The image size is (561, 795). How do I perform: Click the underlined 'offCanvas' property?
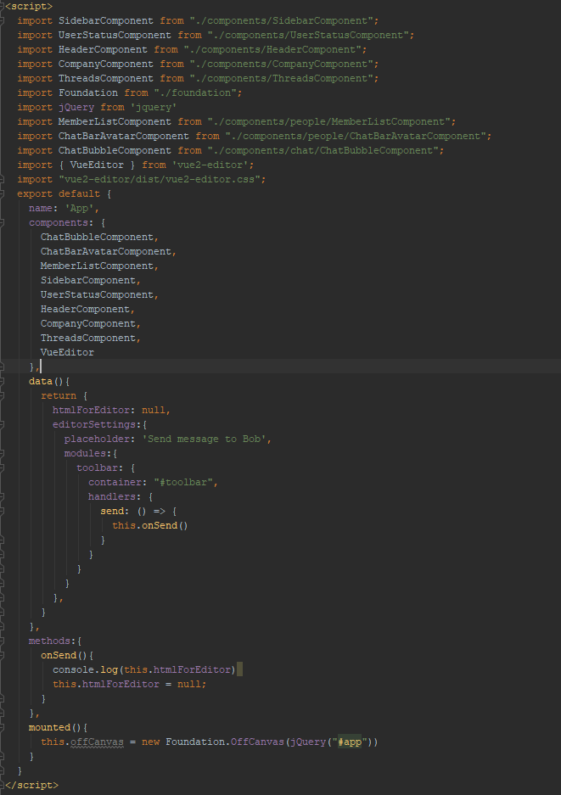click(97, 742)
